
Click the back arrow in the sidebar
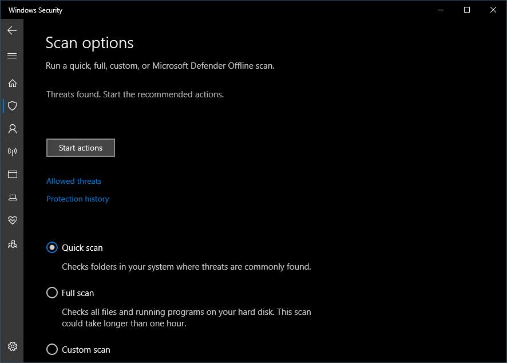12,30
